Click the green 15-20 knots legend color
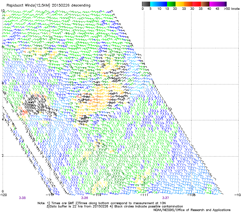The height and width of the screenshot is (212, 241). click(171, 4)
